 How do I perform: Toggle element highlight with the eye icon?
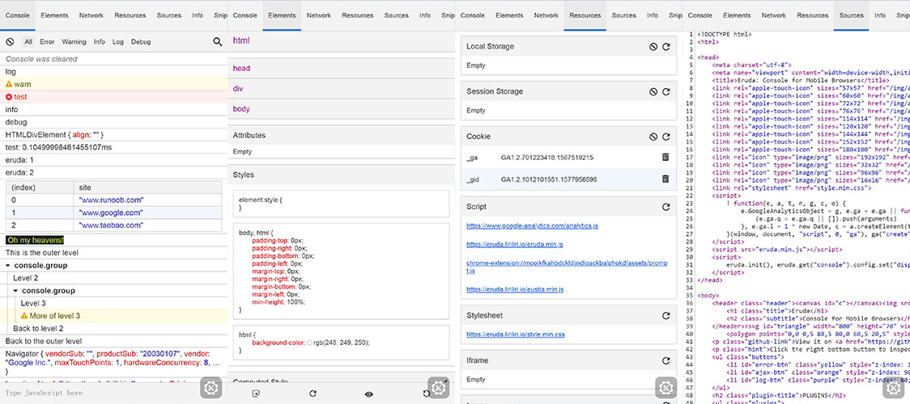point(369,393)
